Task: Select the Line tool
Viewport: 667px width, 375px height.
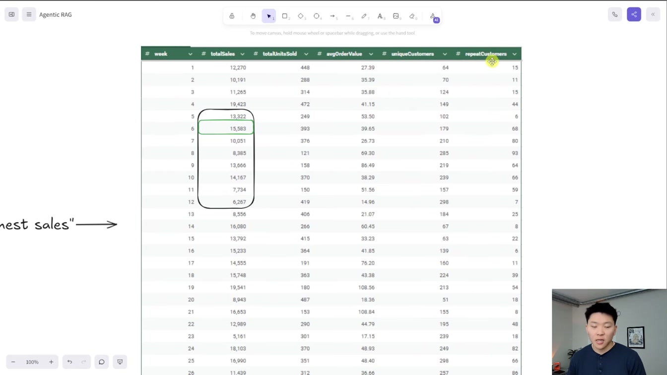Action: [x=348, y=16]
